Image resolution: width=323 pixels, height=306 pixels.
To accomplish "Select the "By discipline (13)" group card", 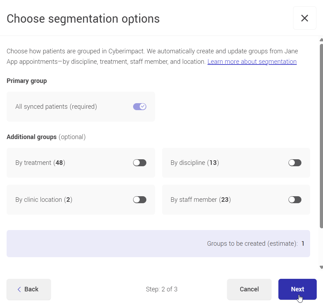I will click(236, 162).
